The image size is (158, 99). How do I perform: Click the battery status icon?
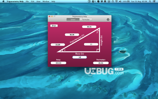(x=128, y=1)
